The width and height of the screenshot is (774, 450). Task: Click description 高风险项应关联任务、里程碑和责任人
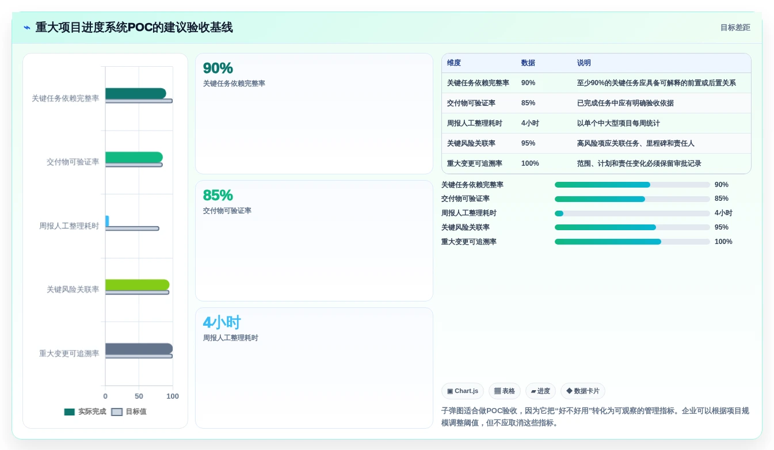636,143
